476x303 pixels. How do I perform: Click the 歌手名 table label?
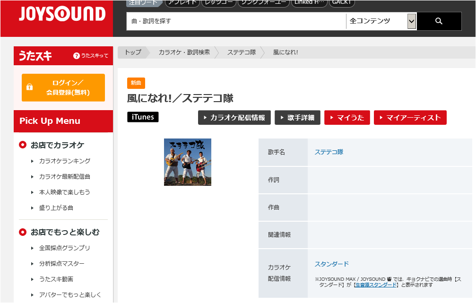[x=277, y=152]
